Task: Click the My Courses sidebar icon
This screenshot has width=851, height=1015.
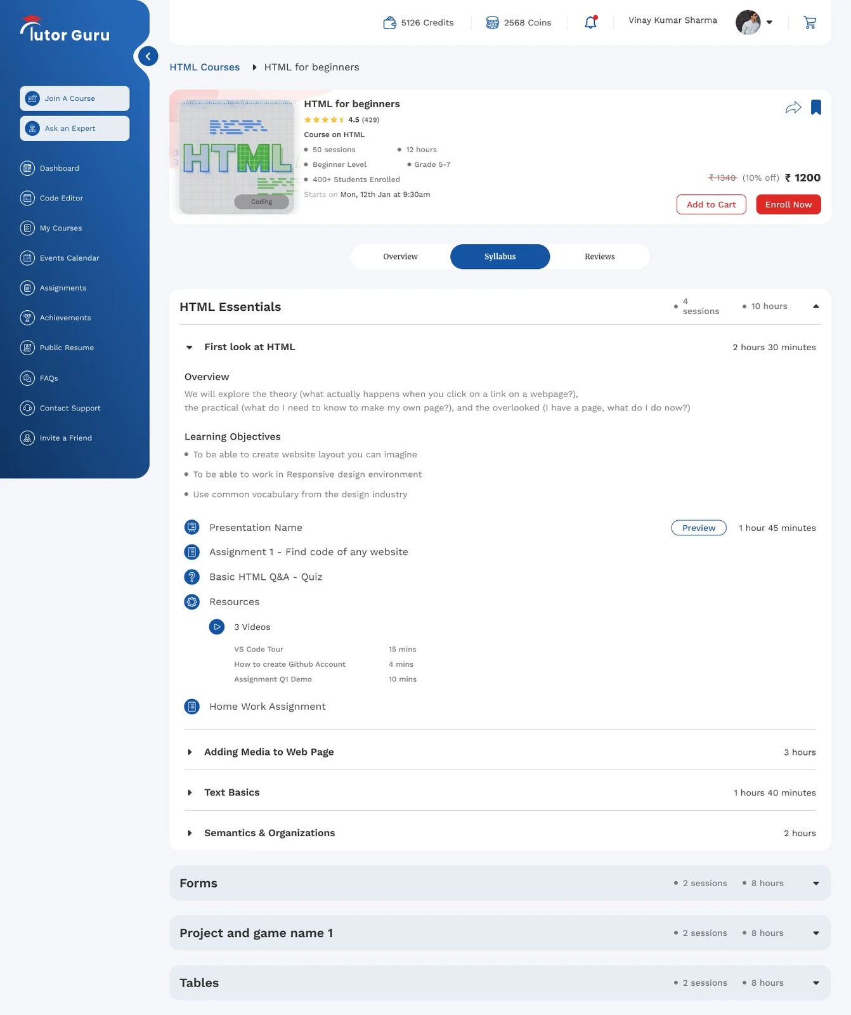Action: pyautogui.click(x=27, y=228)
